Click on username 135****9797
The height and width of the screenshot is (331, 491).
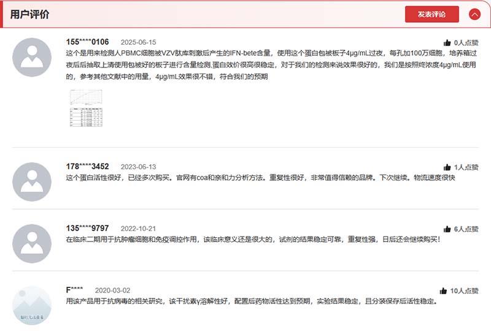87,228
